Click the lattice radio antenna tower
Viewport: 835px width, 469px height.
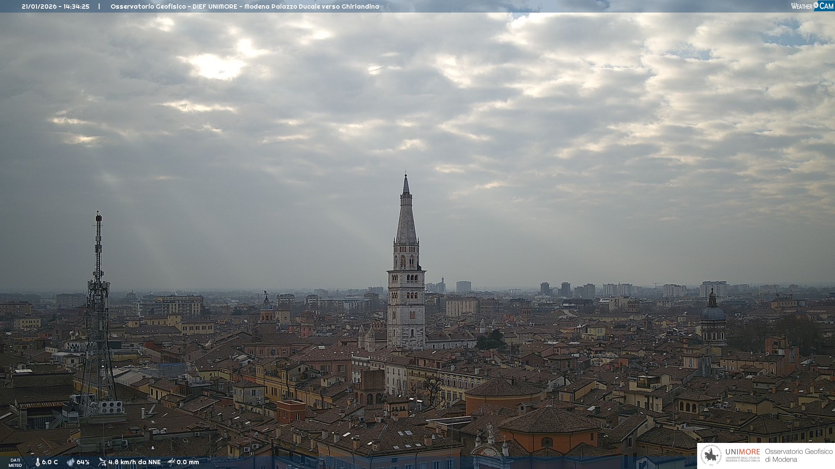pyautogui.click(x=98, y=304)
